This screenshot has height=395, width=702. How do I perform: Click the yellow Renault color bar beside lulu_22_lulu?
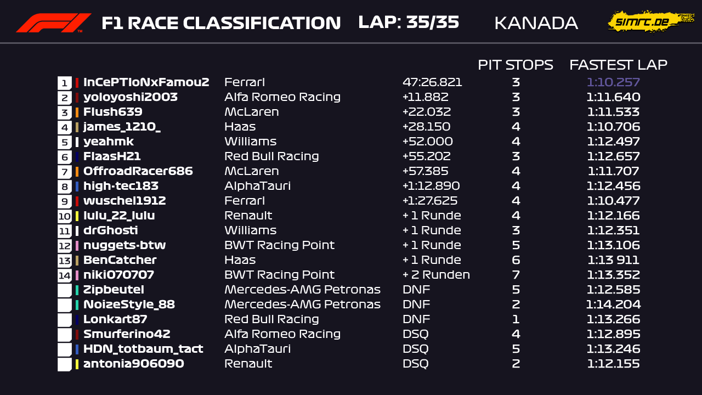[x=77, y=216]
